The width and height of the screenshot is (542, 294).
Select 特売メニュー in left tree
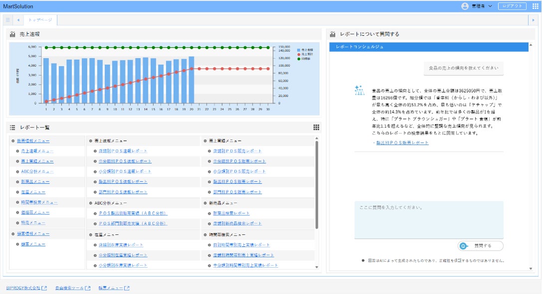(x=33, y=223)
